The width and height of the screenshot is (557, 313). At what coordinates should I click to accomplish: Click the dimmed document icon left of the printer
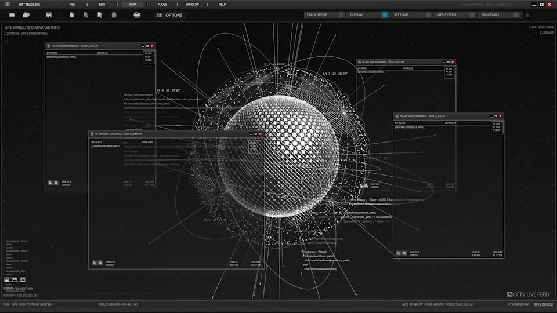pyautogui.click(x=114, y=15)
